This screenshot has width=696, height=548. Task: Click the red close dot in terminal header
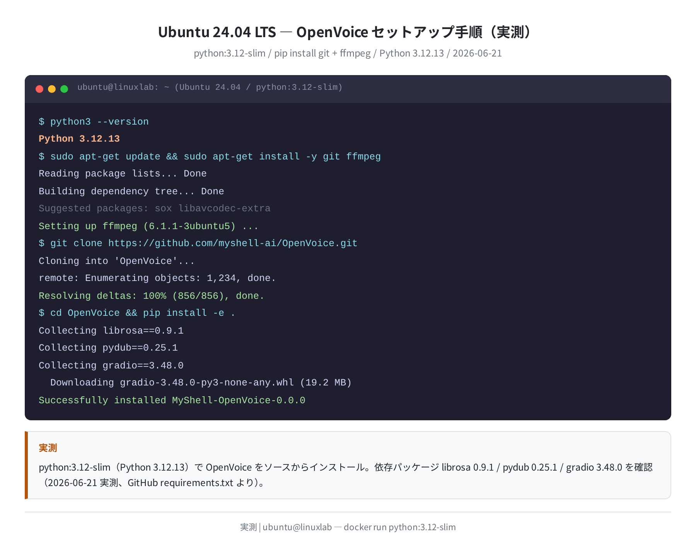tap(39, 89)
